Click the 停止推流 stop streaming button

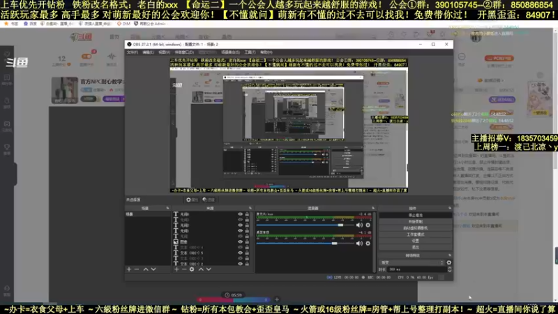(415, 216)
